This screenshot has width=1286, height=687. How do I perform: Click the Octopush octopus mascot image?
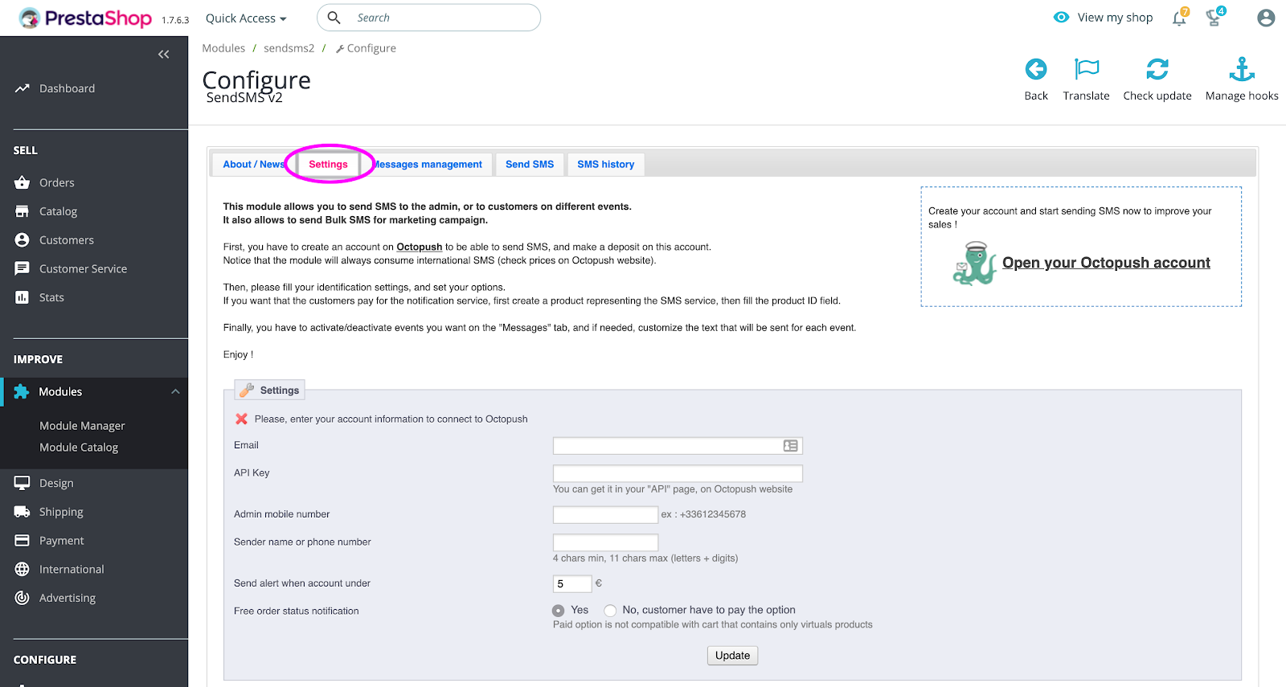coord(975,263)
